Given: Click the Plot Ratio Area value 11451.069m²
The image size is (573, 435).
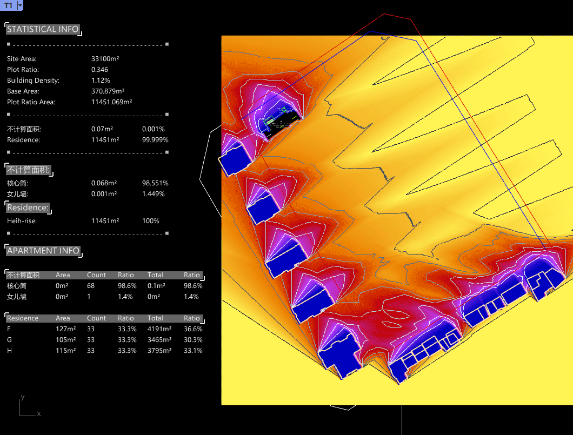Looking at the screenshot, I should [x=112, y=102].
